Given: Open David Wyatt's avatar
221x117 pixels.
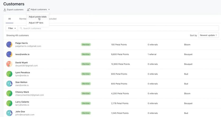Looking at the screenshot, I should tap(9, 64).
